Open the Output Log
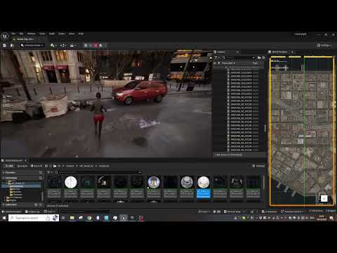Screen dimensions: 337x253 pos(32,212)
